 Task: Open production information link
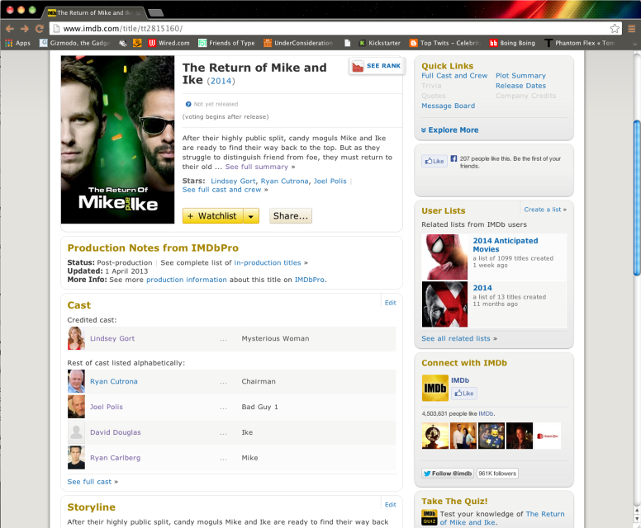coord(187,280)
